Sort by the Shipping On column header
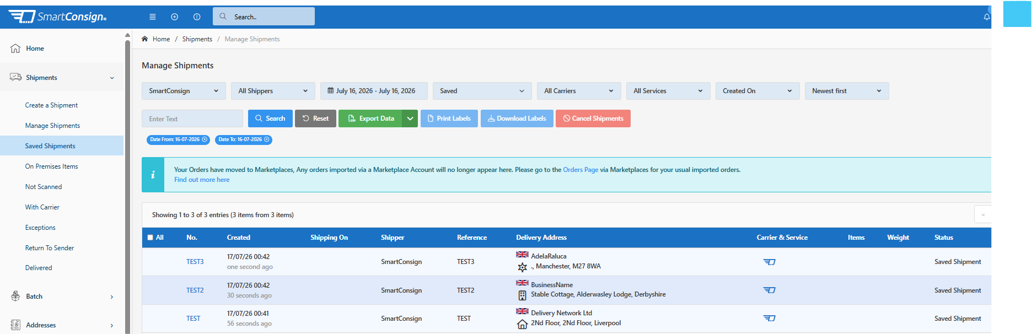The height and width of the screenshot is (334, 1032). point(329,238)
